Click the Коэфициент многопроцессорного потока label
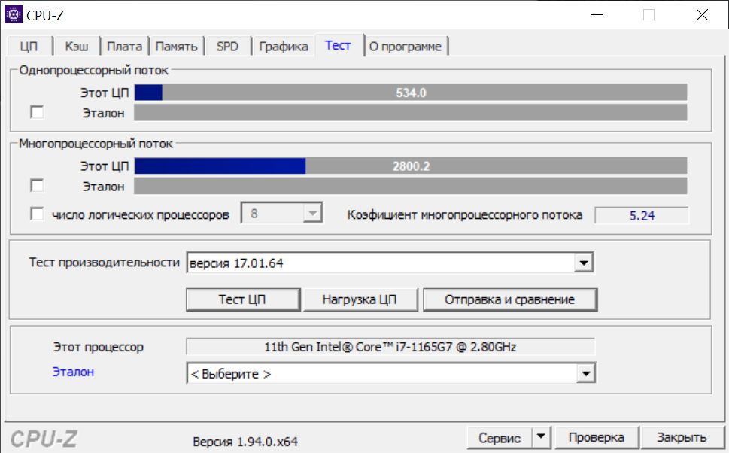Image resolution: width=729 pixels, height=453 pixels. [465, 215]
